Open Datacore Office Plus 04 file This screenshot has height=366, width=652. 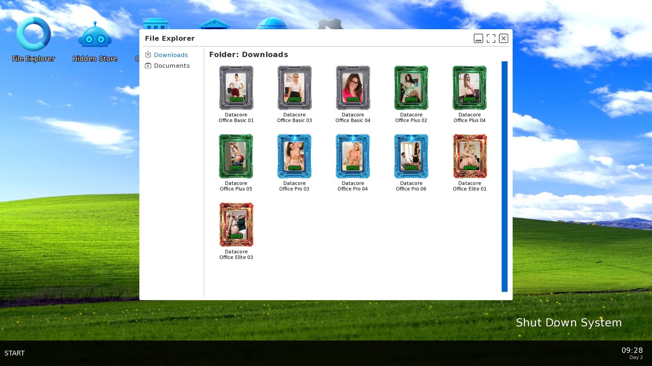click(x=469, y=88)
